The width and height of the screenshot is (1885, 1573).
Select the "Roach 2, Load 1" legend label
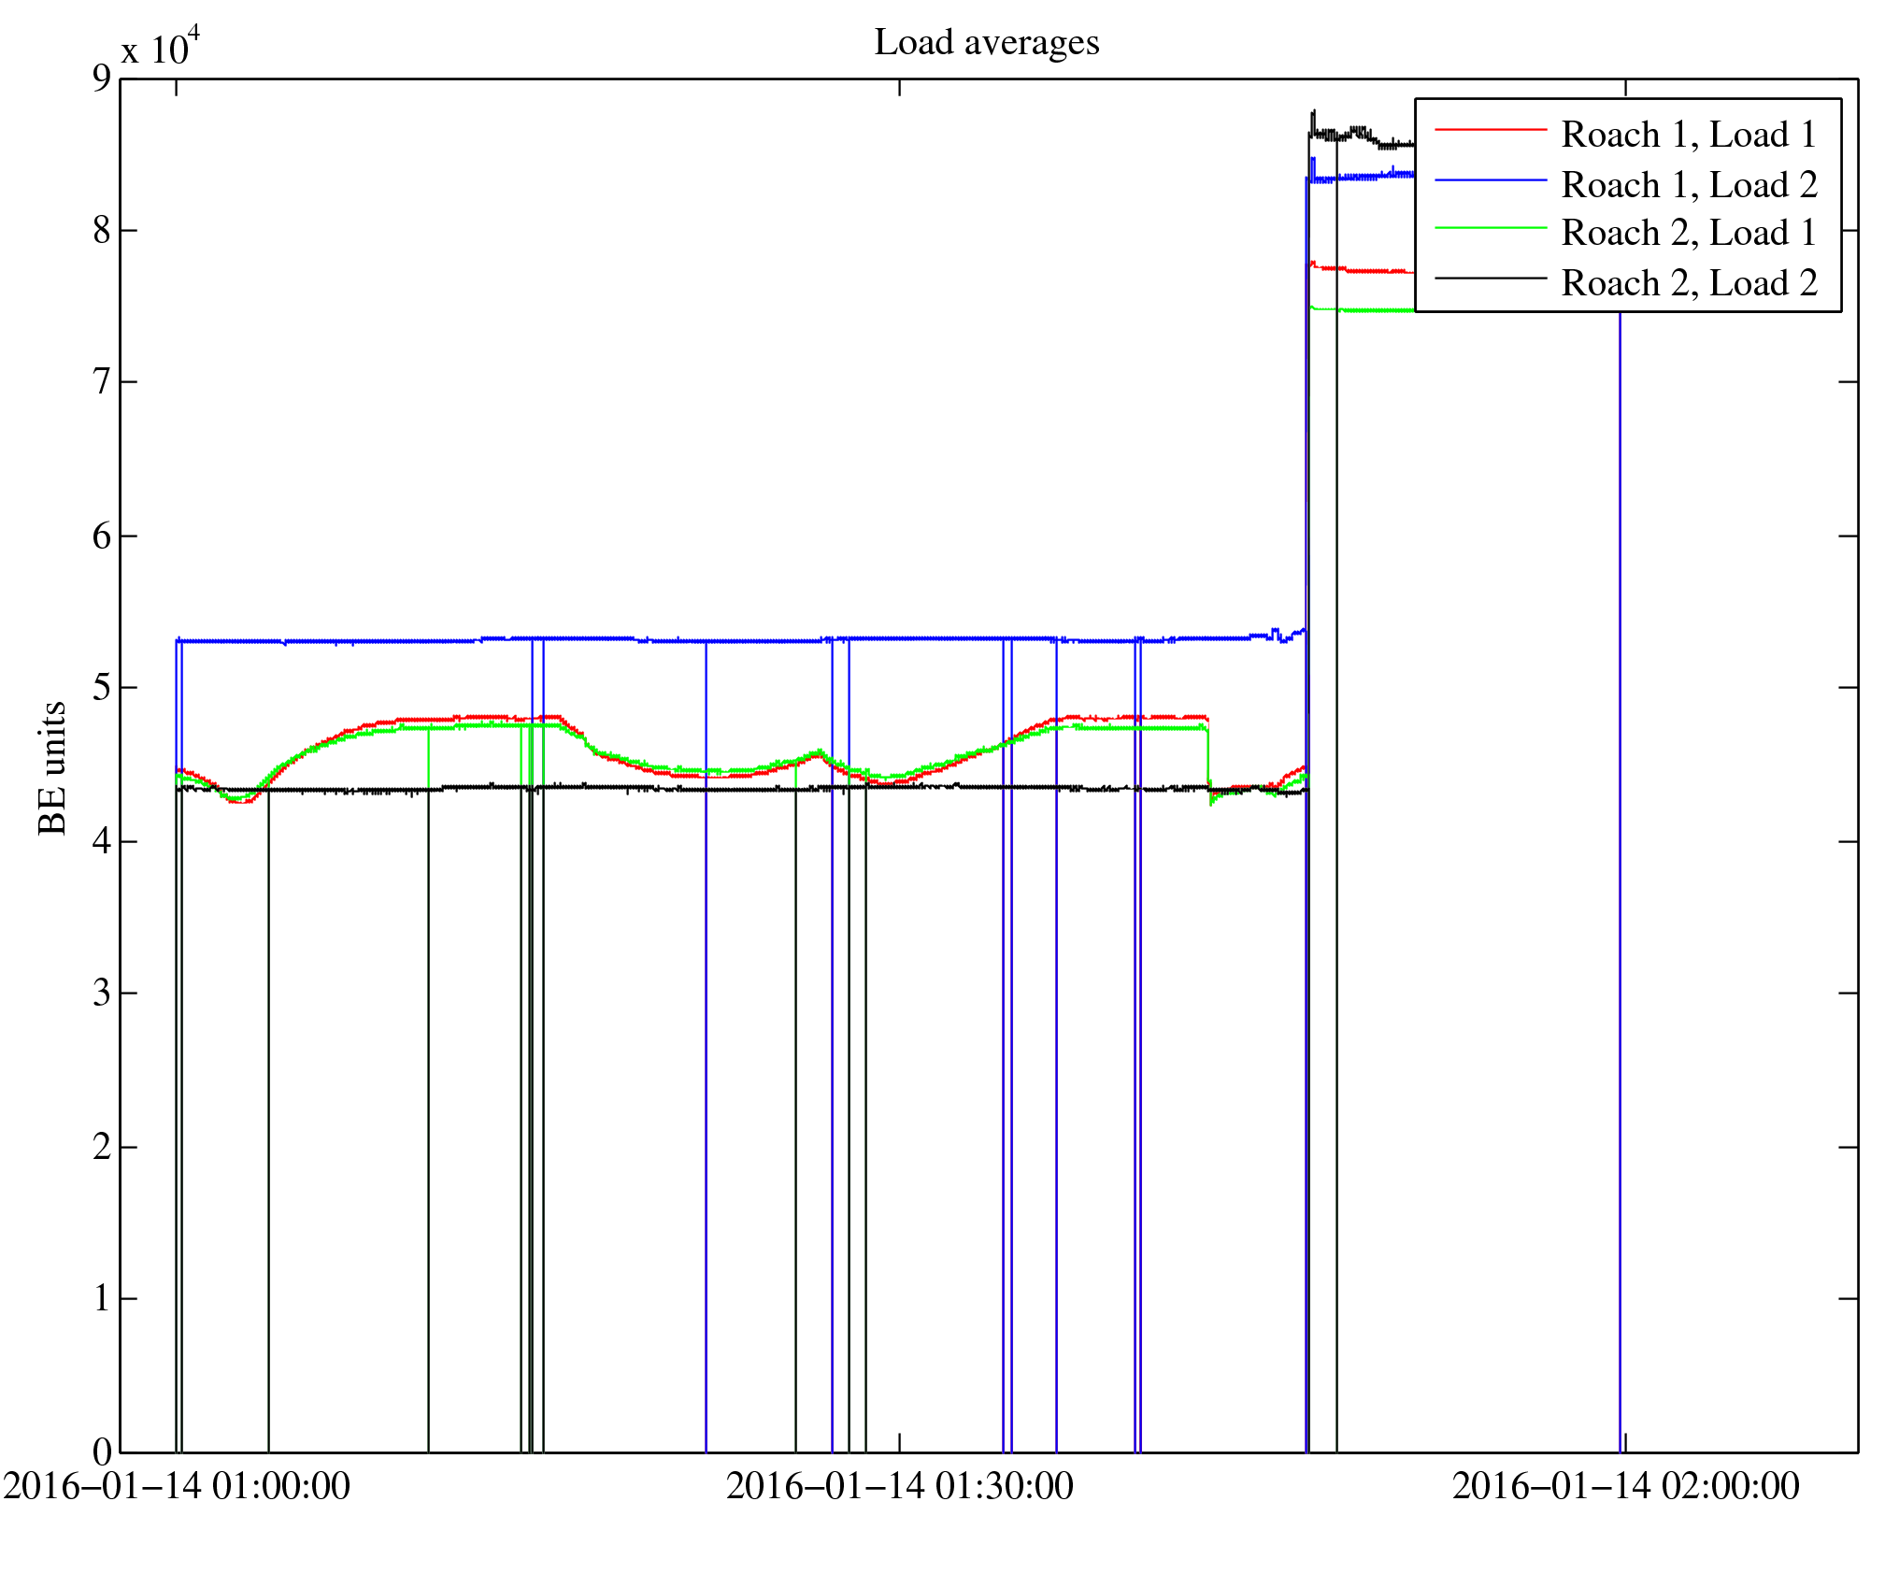point(1689,233)
